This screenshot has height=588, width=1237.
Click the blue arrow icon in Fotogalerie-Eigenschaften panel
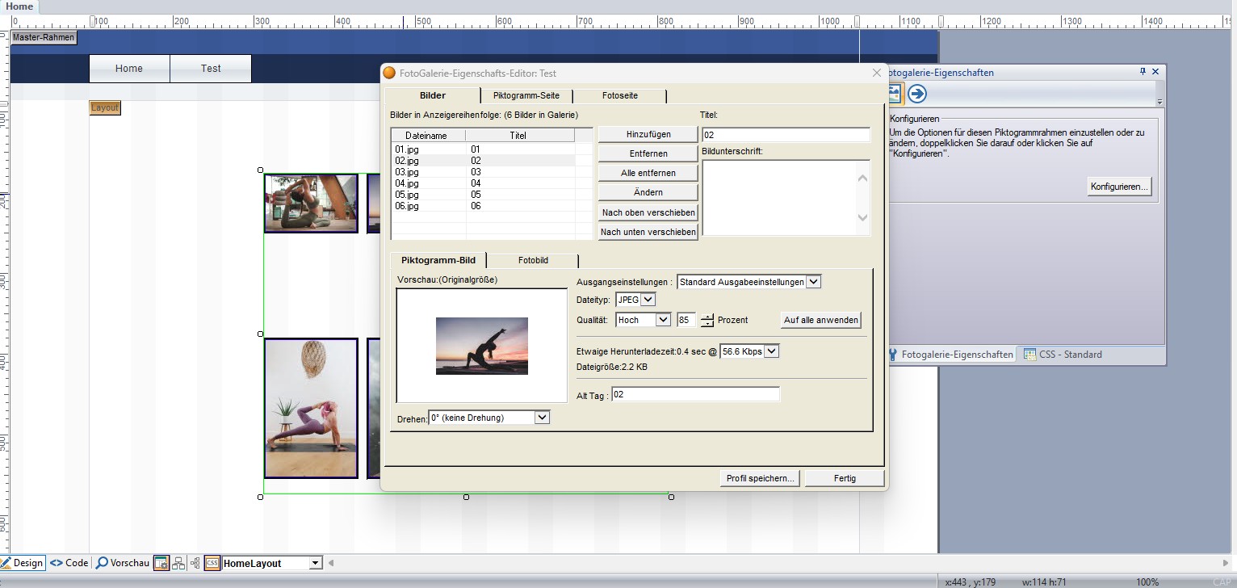click(x=917, y=94)
